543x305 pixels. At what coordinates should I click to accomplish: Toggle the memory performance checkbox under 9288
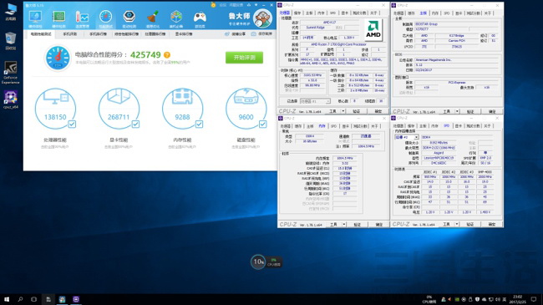pyautogui.click(x=199, y=124)
